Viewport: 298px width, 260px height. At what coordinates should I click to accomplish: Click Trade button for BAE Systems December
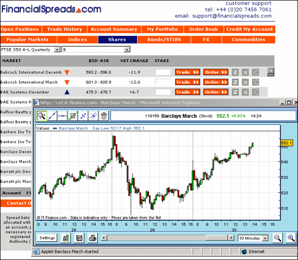point(188,92)
